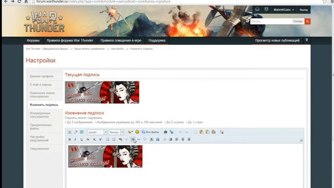The height and width of the screenshot is (188, 334).
Task: Click the bookmark star in address bar
Action: tap(325, 2)
